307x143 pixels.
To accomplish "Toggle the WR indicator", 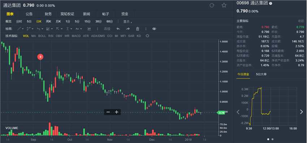I will point(67,36).
